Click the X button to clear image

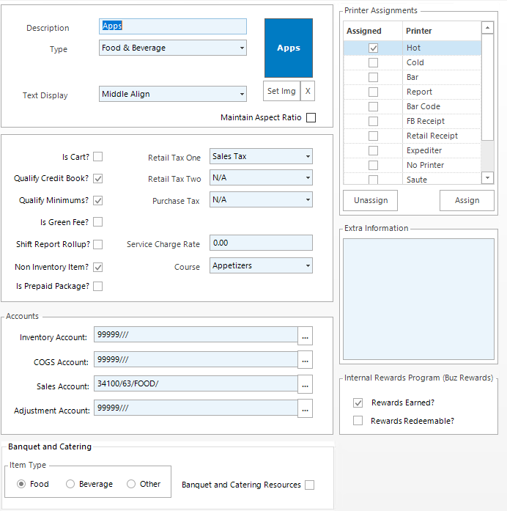308,91
